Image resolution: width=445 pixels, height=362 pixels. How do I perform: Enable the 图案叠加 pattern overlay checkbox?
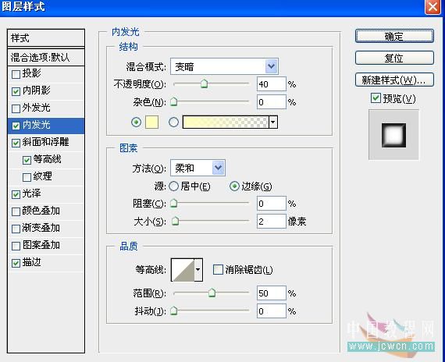tap(16, 246)
